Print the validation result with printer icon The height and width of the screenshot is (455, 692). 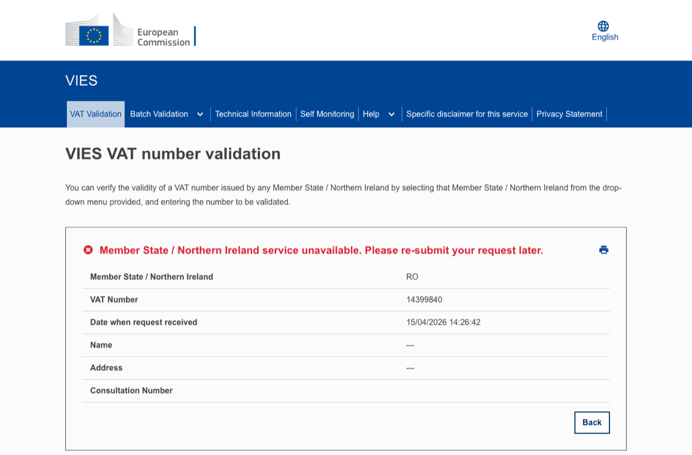[x=604, y=250]
